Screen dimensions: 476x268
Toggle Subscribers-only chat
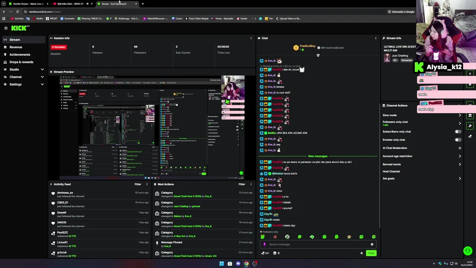click(x=458, y=132)
